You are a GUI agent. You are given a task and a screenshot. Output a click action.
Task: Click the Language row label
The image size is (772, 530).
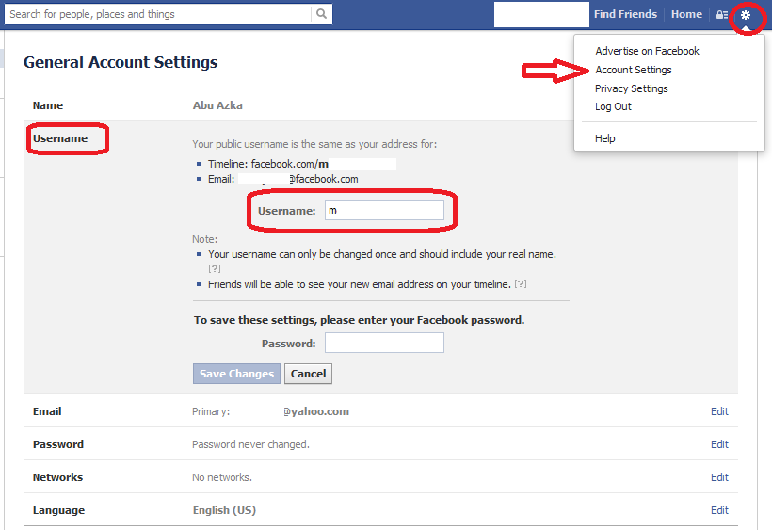coord(58,510)
